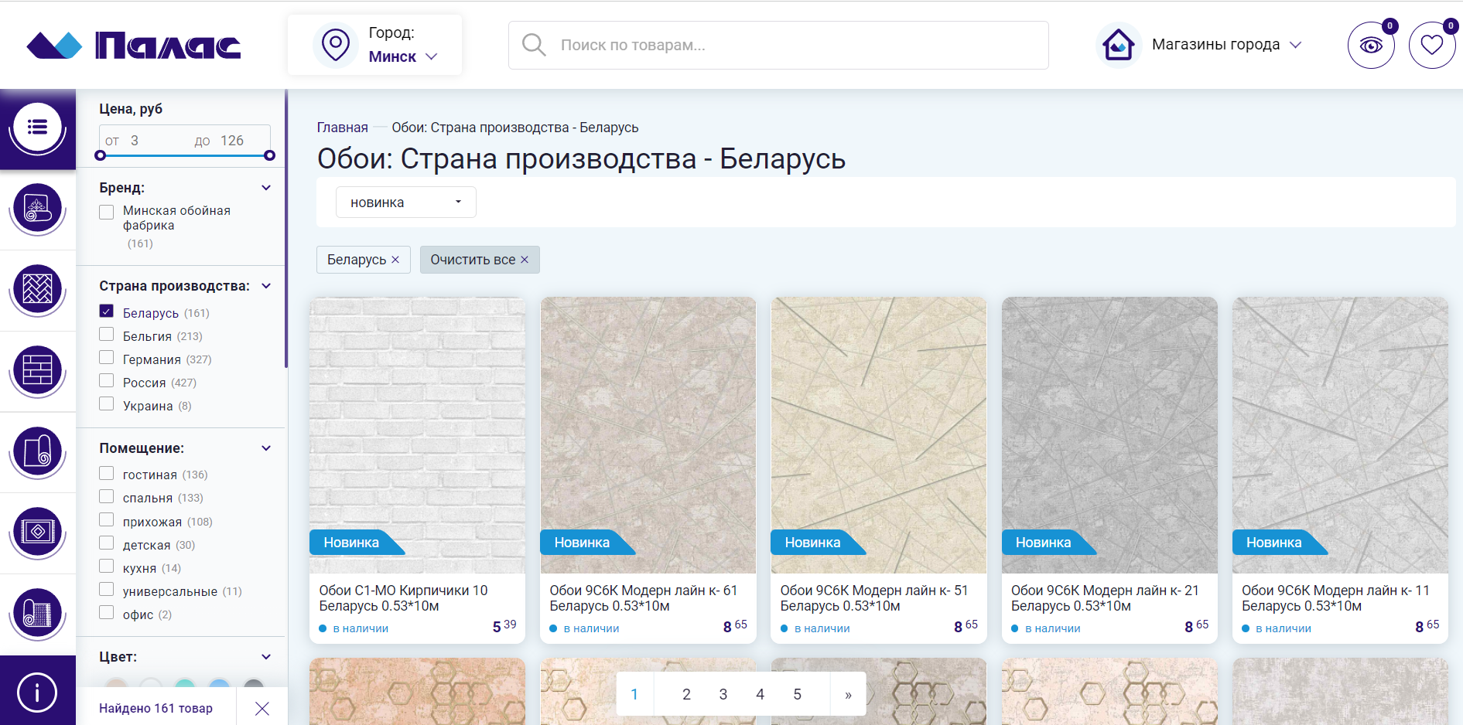
Task: Uncheck the Беларусь country checkbox
Action: pyautogui.click(x=107, y=311)
